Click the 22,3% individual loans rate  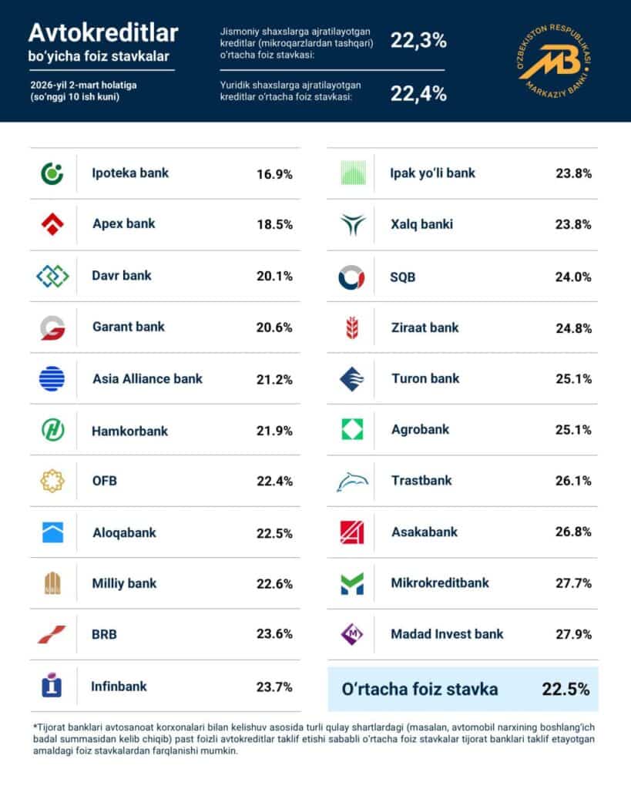418,41
